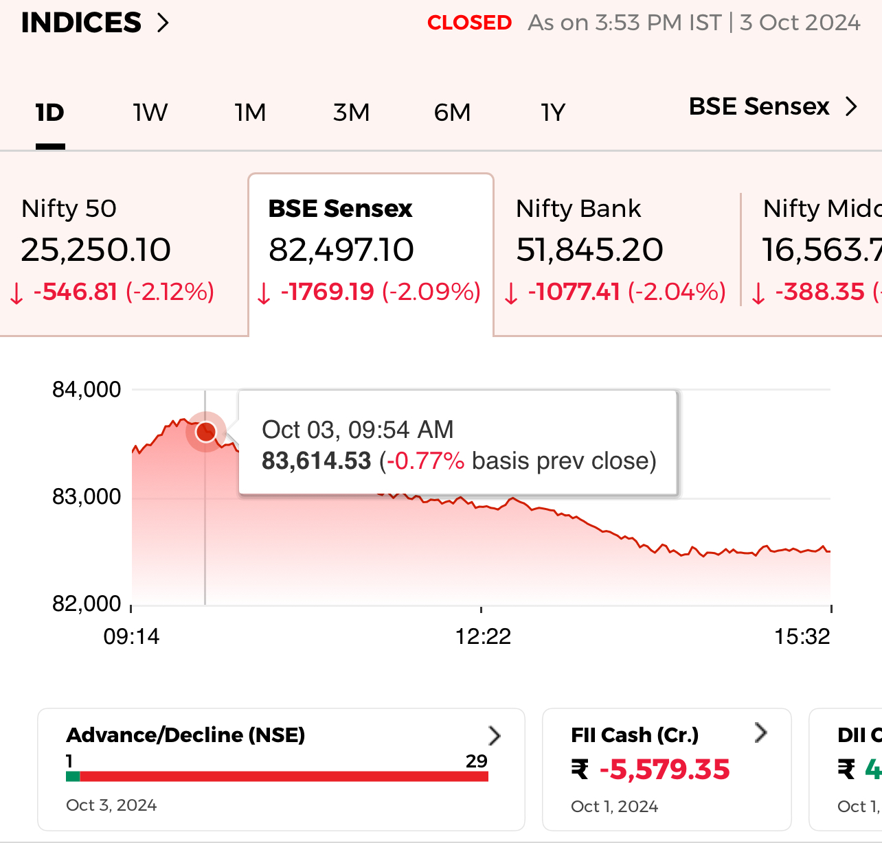Screen dimensions: 882x843
Task: Open the INDICES section chevron
Action: coord(163,23)
